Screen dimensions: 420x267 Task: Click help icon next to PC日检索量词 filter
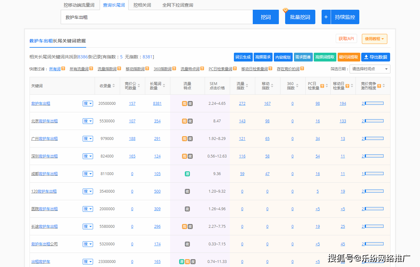(x=235, y=68)
